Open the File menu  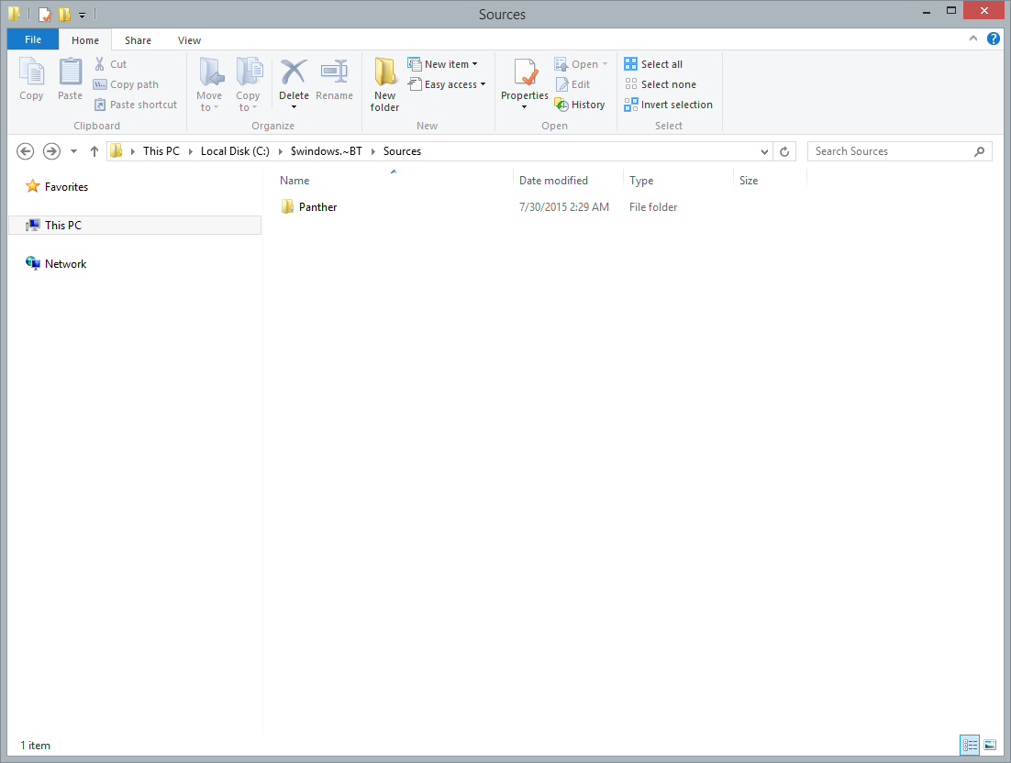[x=33, y=40]
